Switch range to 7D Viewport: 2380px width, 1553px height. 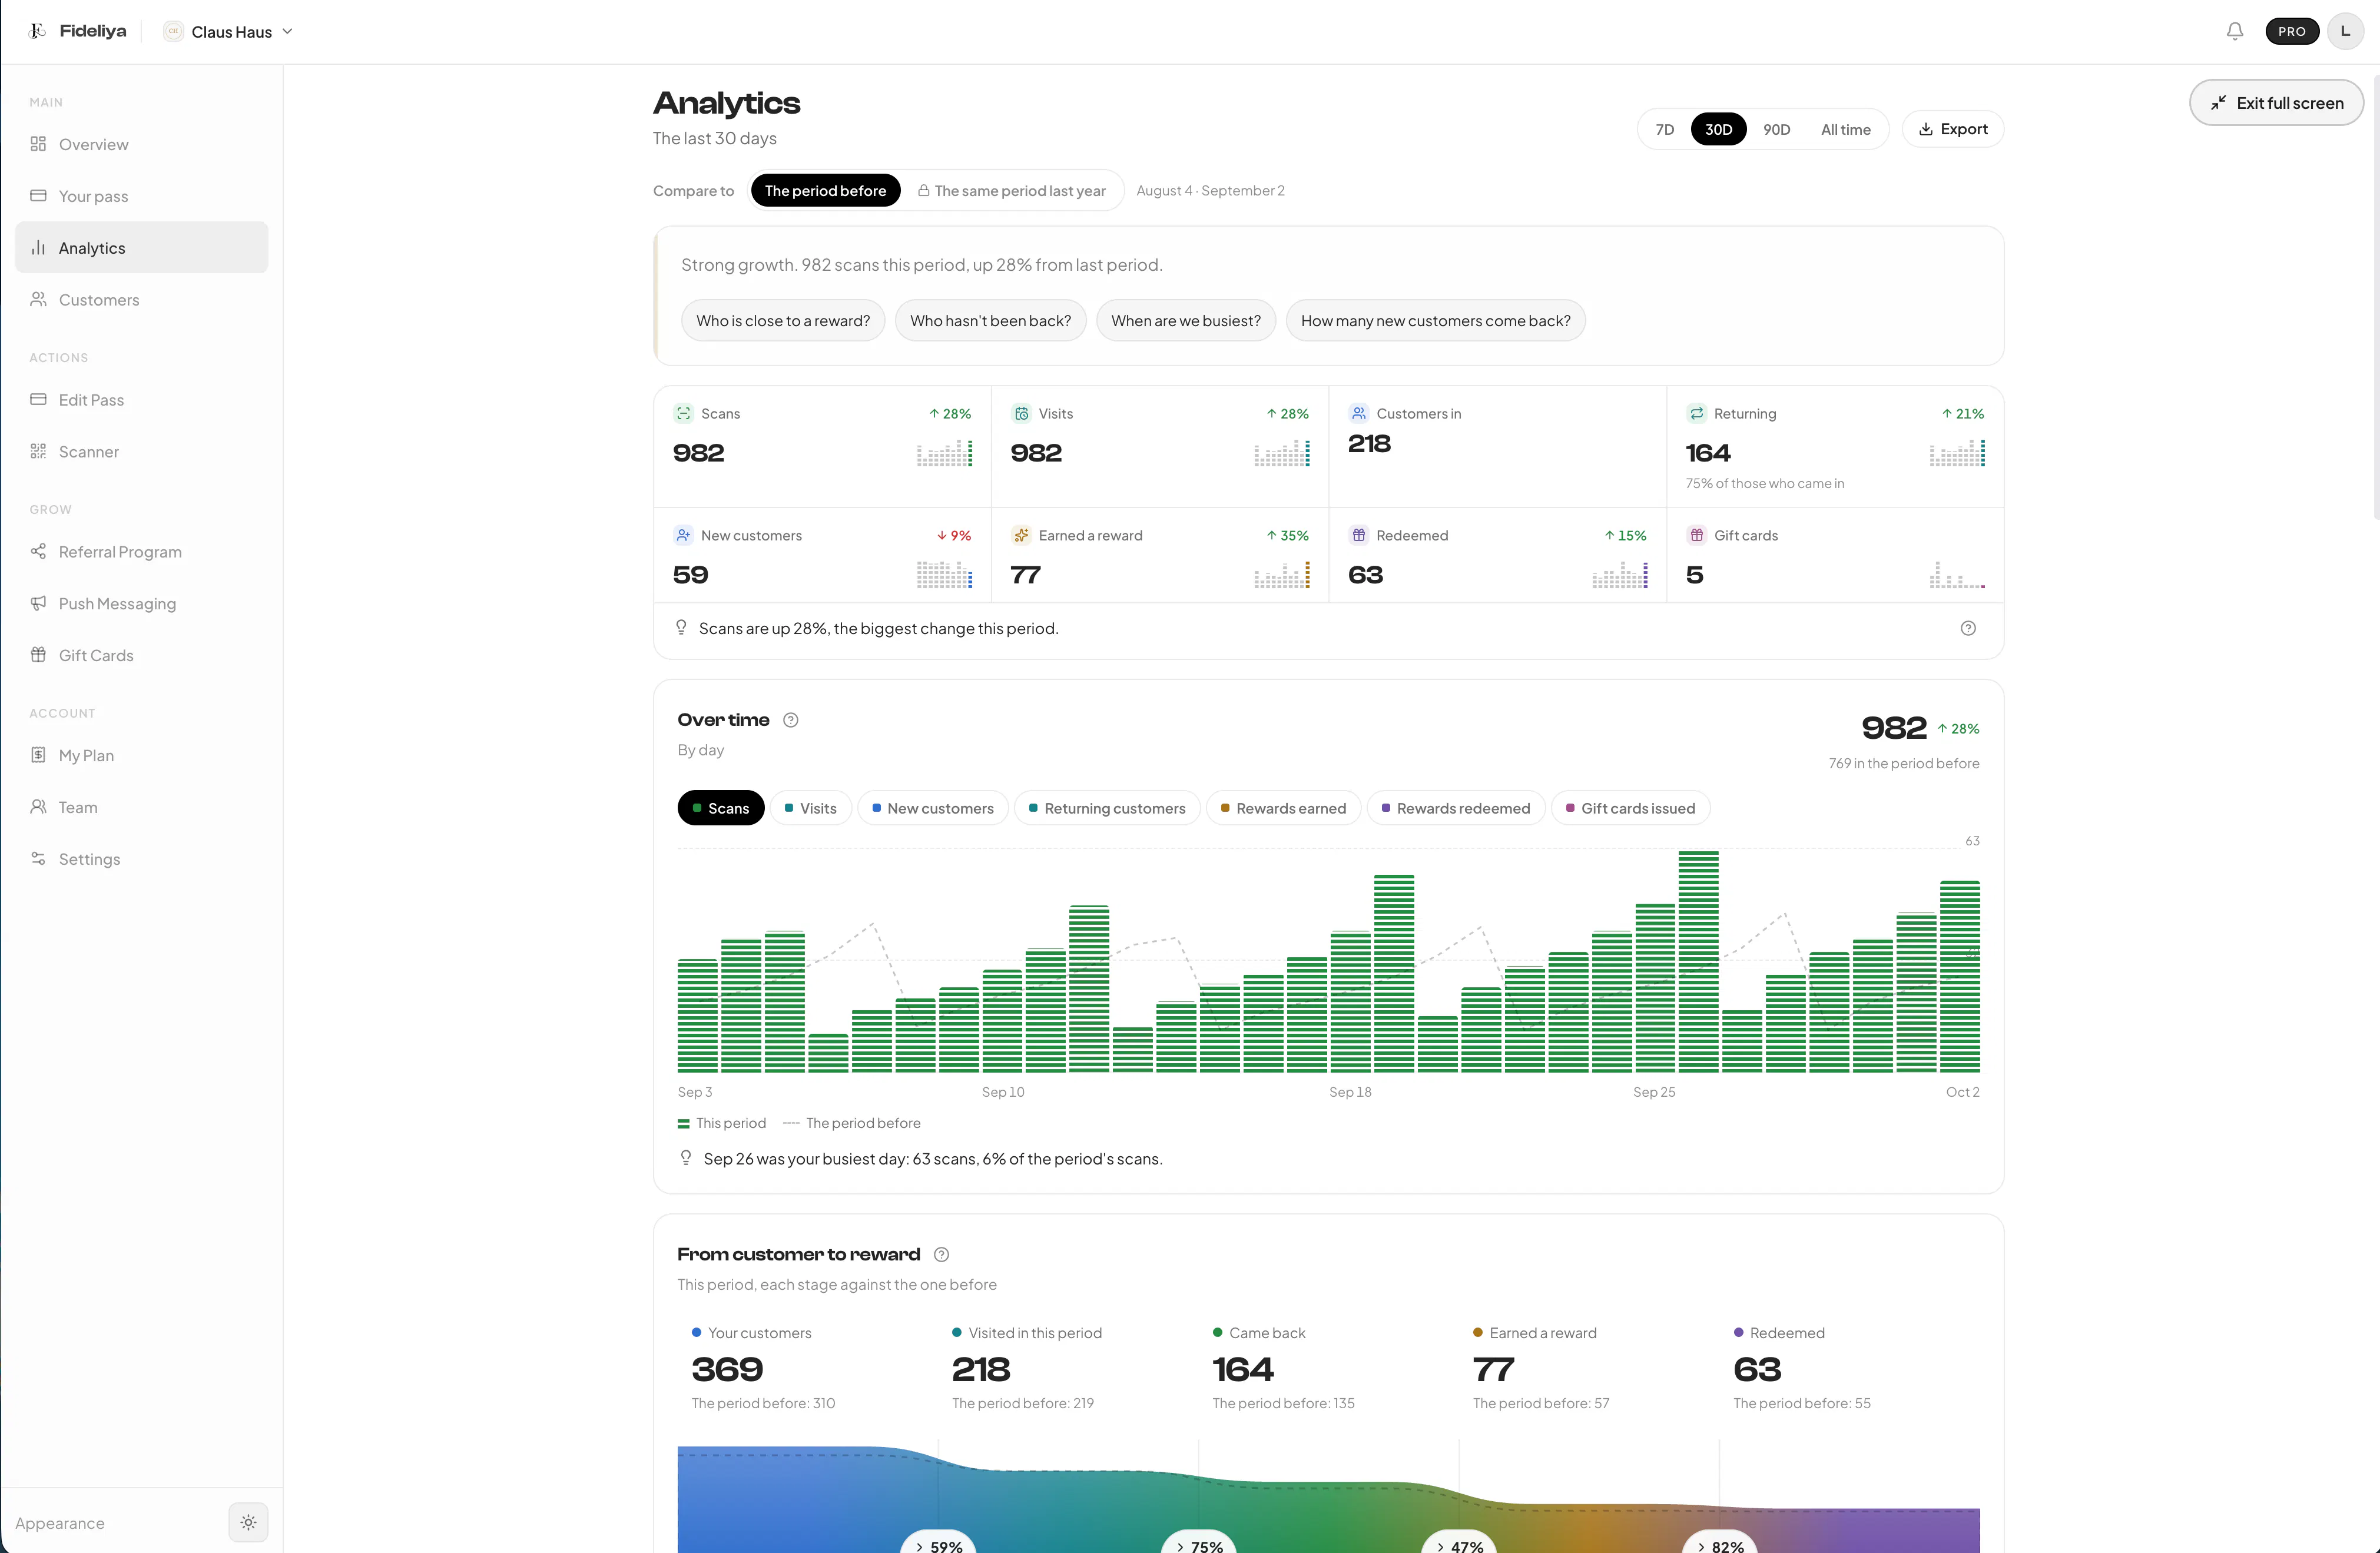click(x=1664, y=129)
